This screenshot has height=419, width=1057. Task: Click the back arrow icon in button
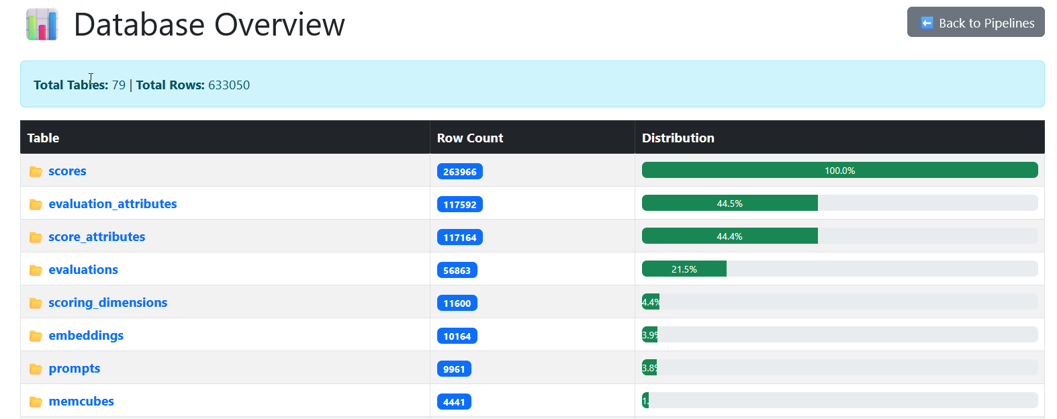[927, 23]
